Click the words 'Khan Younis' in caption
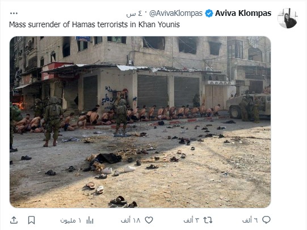 coord(159,24)
